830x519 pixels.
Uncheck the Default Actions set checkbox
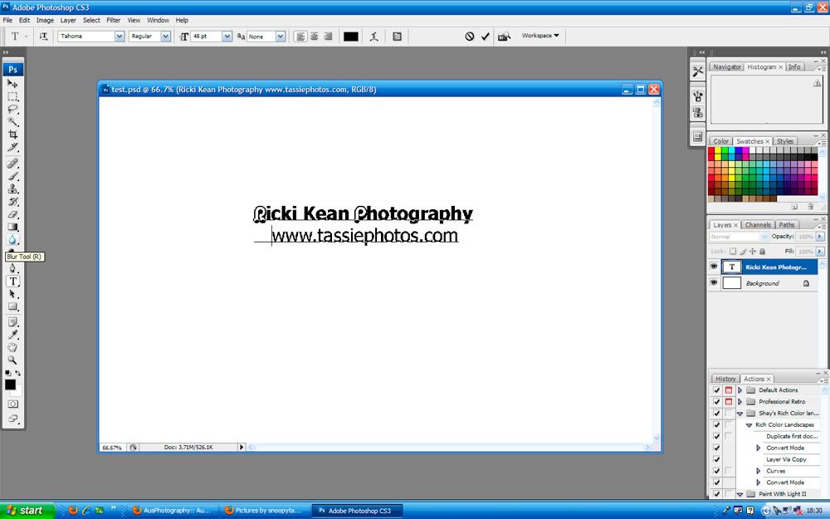pyautogui.click(x=716, y=389)
